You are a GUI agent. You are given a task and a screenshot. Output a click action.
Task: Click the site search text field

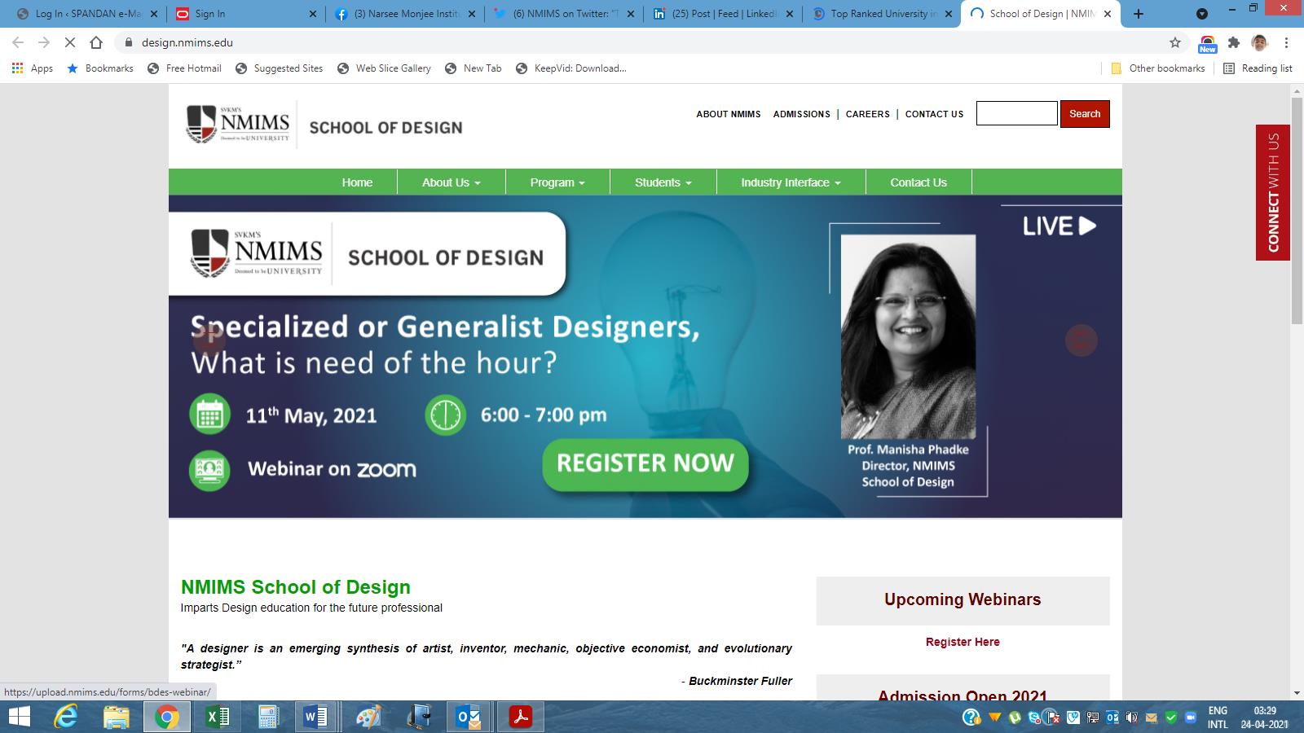tap(1016, 114)
